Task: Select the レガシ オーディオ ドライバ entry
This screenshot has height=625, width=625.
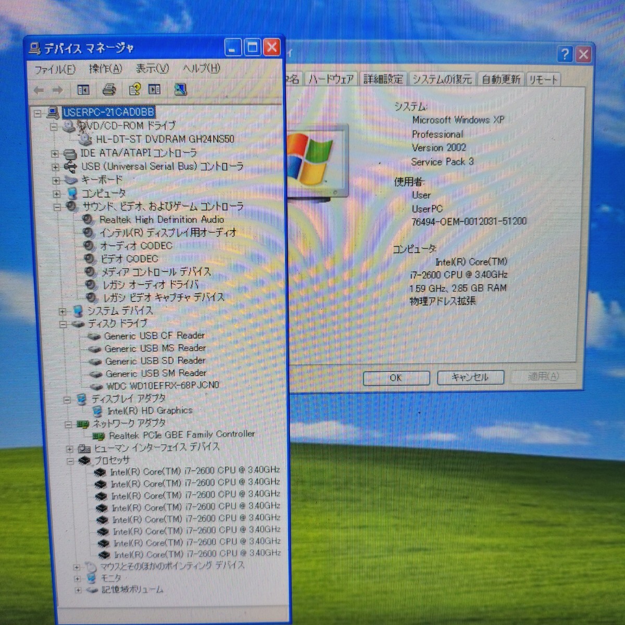Action: [150, 284]
